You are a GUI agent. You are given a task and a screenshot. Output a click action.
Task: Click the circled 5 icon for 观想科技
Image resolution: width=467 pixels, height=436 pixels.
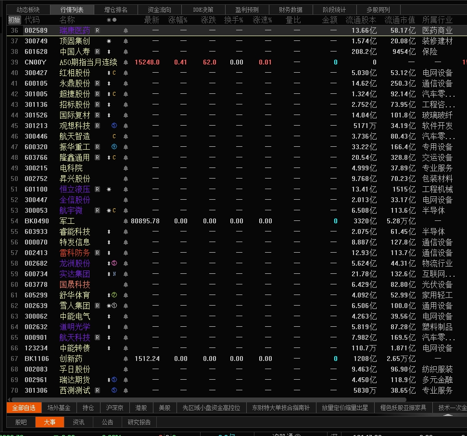click(x=114, y=126)
